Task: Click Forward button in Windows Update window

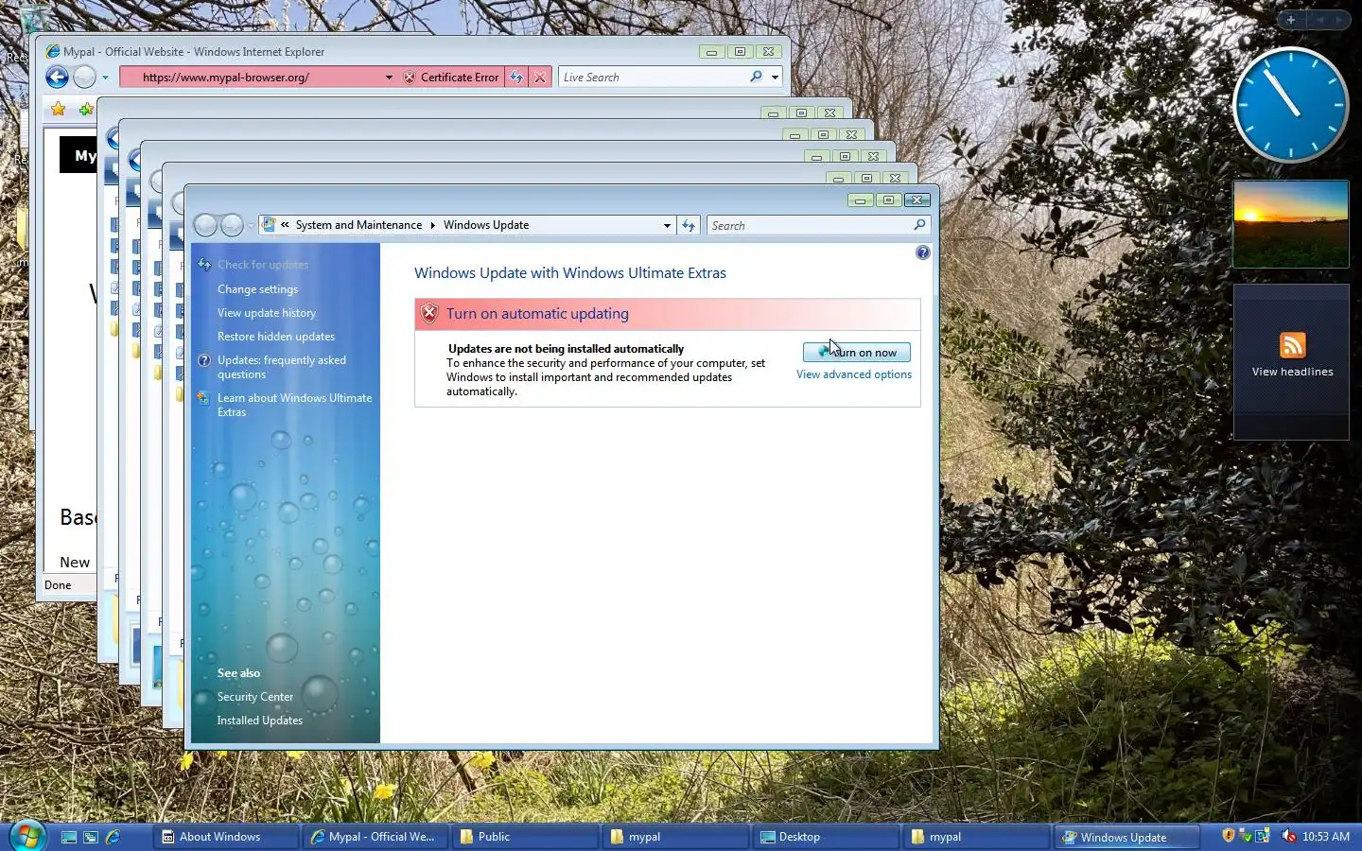Action: [x=232, y=225]
